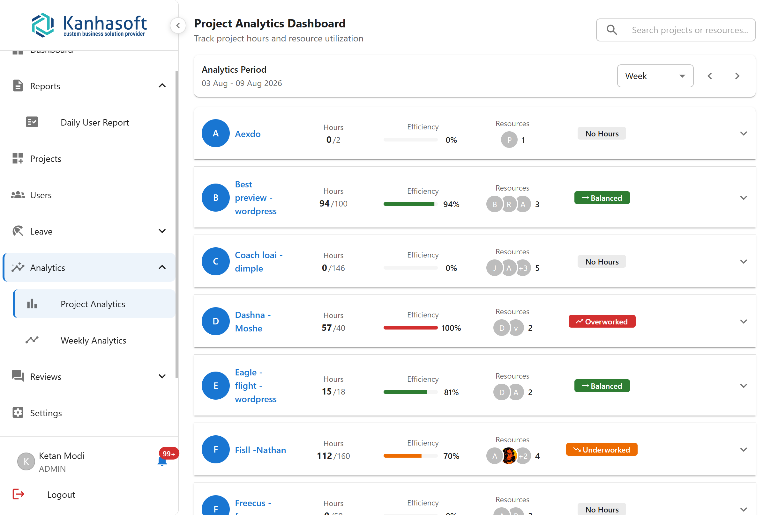Click the Weekly Analytics line chart icon

click(32, 340)
